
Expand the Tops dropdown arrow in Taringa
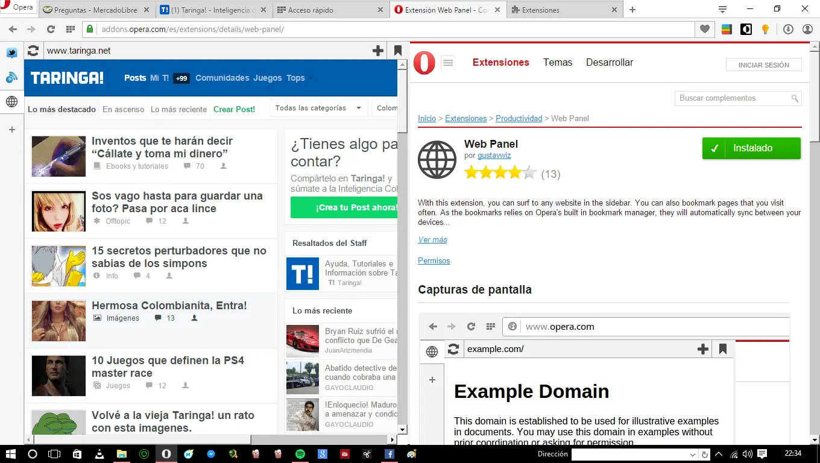(x=311, y=78)
